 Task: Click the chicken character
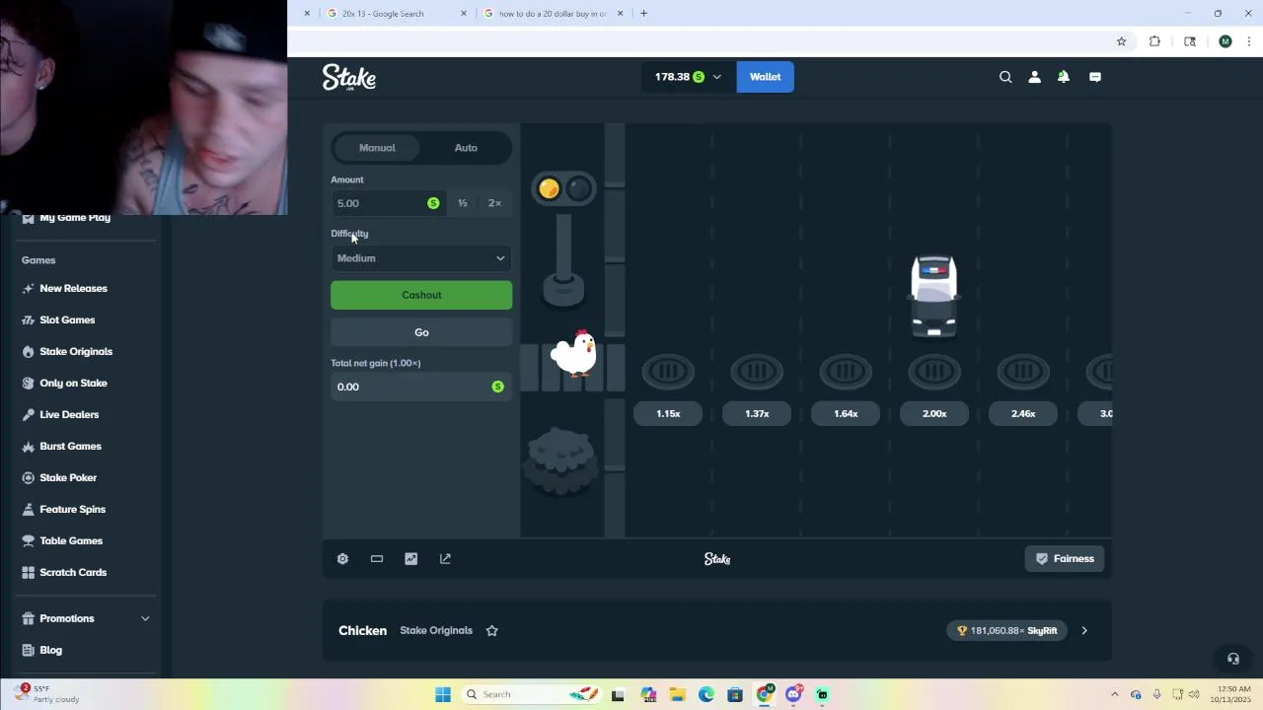(574, 353)
